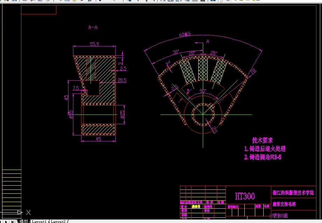
Task: Select the ø55 diameter dimension
Action: 71,114
